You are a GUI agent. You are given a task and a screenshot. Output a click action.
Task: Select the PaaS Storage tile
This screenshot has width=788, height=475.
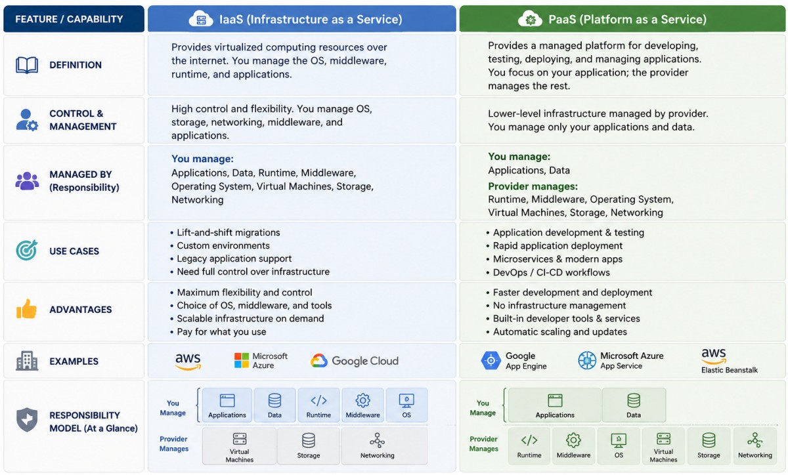(x=709, y=446)
